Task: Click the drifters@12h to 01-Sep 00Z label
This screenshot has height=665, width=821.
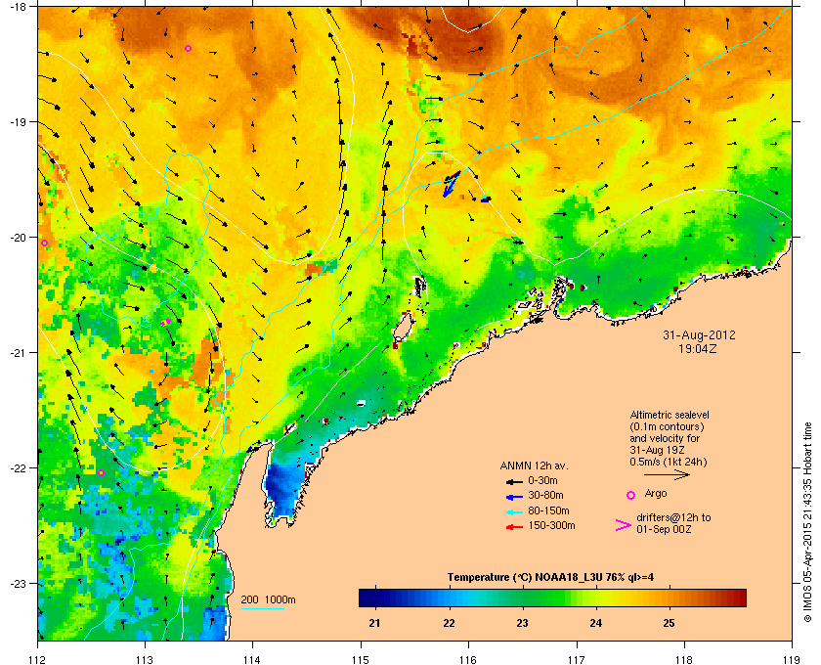Action: point(673,523)
